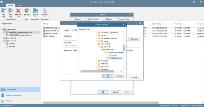Click the Warning triangle icon in tree
Image resolution: width=204 pixels, height=107 pixels.
pos(7,47)
